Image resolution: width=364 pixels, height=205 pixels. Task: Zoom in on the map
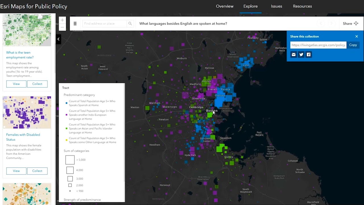(62, 20)
